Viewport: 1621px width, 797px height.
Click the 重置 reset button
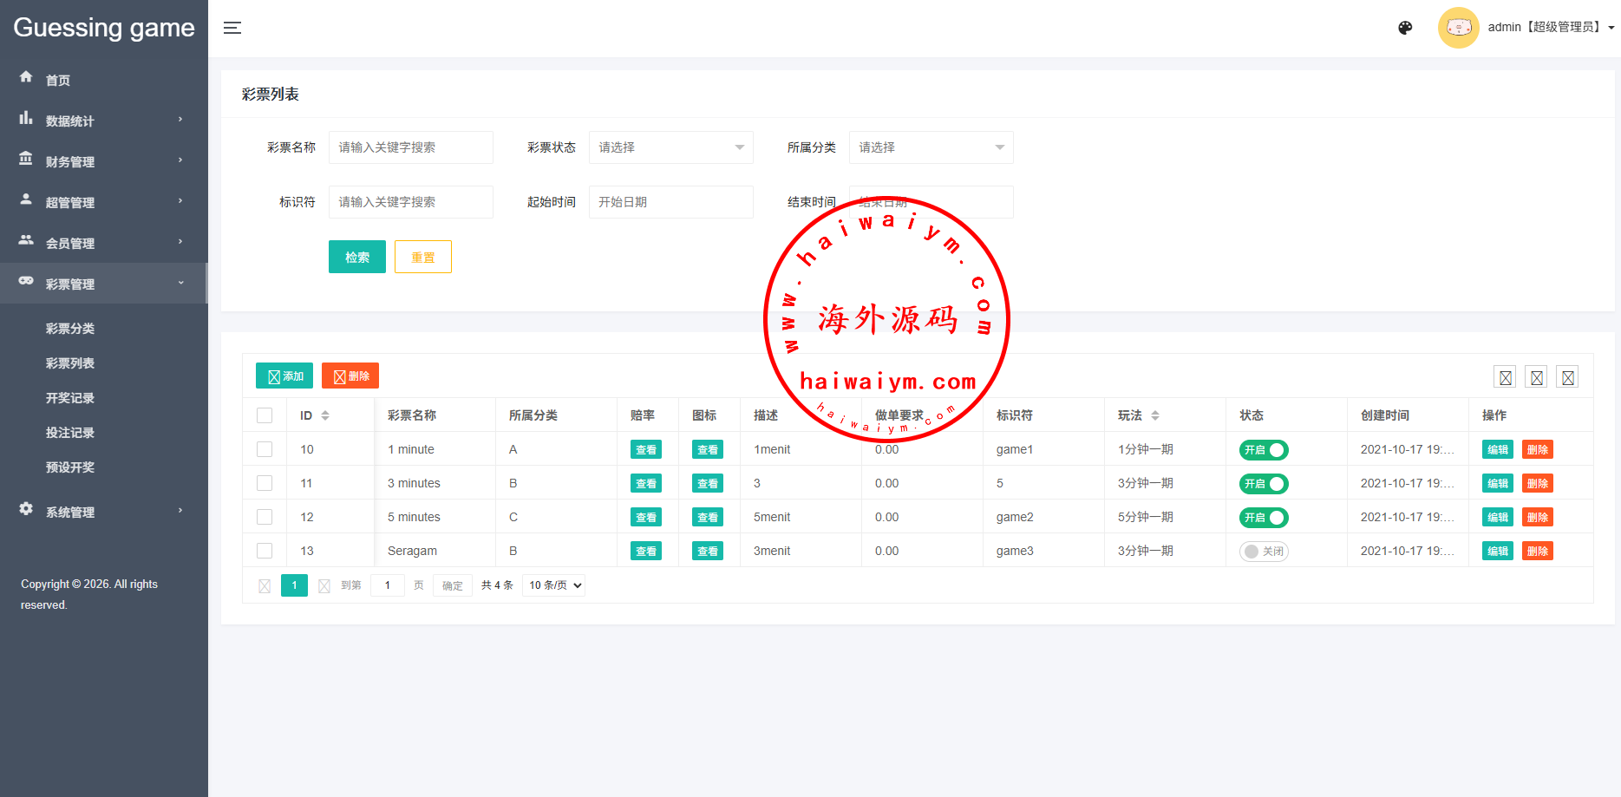point(422,258)
